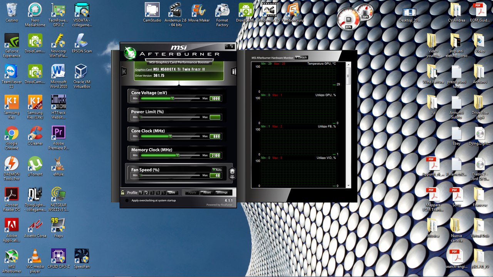493x277 pixels.
Task: Select the CPUID CPU-Z desktop icon
Action: tap(58, 259)
